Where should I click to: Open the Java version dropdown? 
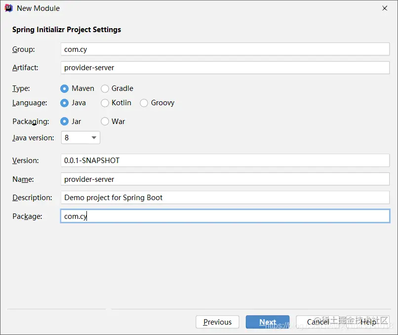pyautogui.click(x=80, y=138)
